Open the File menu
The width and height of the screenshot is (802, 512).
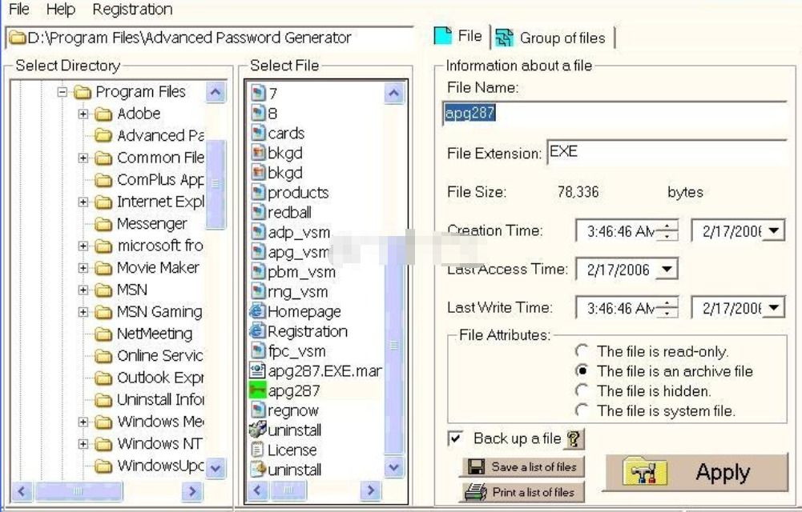click(x=19, y=9)
